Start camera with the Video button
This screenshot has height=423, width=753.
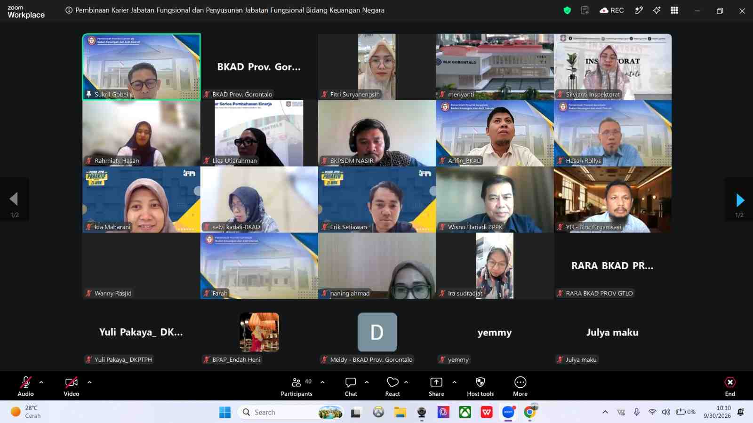pos(72,386)
